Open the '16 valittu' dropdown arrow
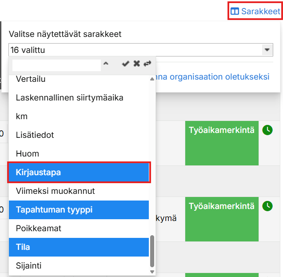The height and width of the screenshot is (277, 283). point(267,50)
